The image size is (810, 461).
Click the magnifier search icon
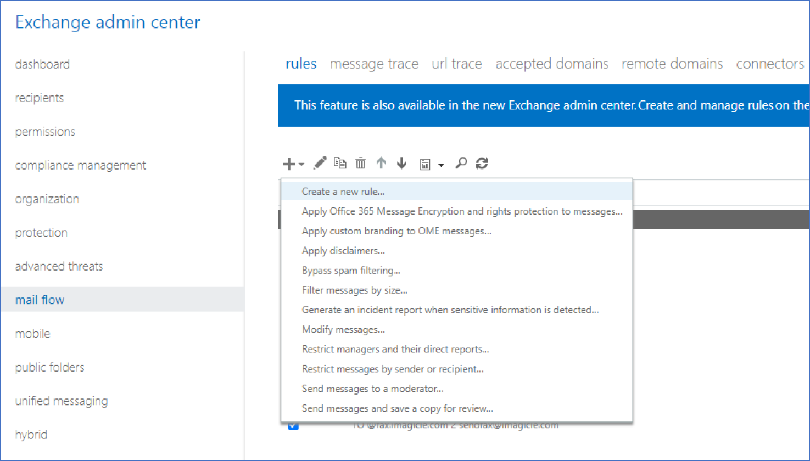tap(461, 163)
